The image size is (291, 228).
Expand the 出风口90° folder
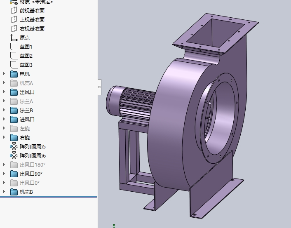[4, 174]
